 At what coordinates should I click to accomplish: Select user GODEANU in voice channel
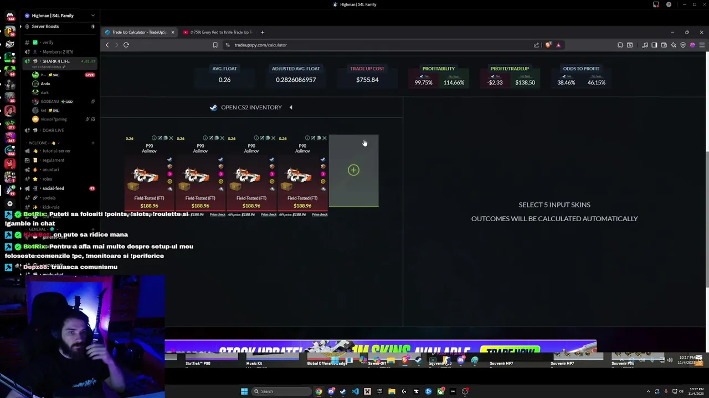point(50,102)
